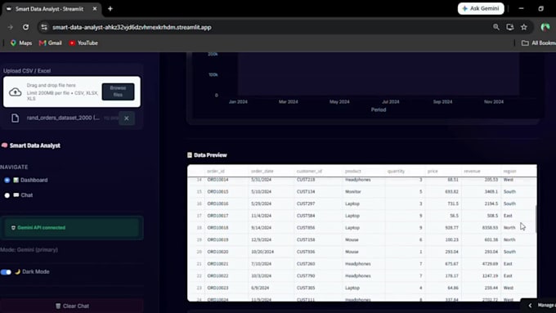This screenshot has height=313, width=556.
Task: Click the Clear Chat button
Action: click(x=72, y=306)
